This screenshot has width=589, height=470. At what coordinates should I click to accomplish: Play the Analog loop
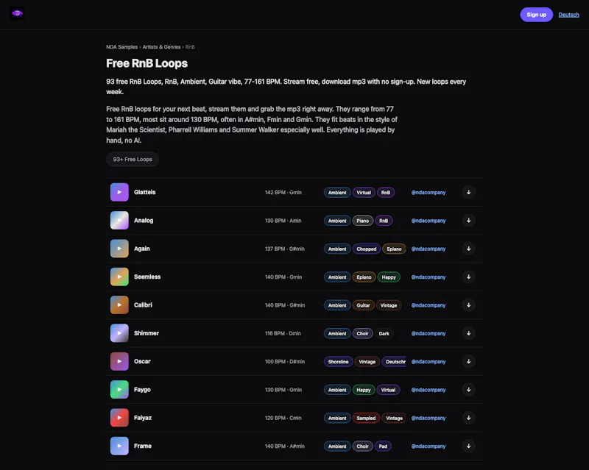point(119,221)
